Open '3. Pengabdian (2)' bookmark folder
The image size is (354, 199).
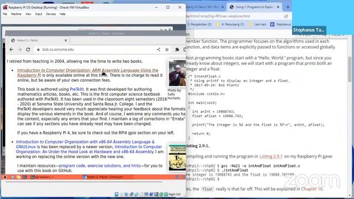pos(200,24)
